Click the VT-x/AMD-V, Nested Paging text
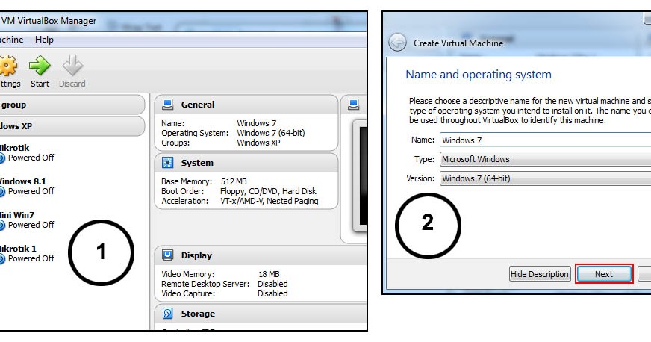The height and width of the screenshot is (342, 651). pyautogui.click(x=270, y=202)
